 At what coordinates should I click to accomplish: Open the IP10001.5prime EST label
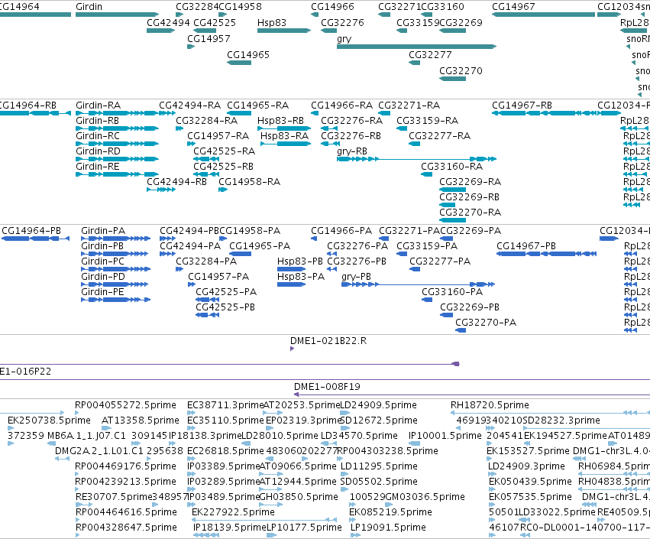[x=445, y=436]
